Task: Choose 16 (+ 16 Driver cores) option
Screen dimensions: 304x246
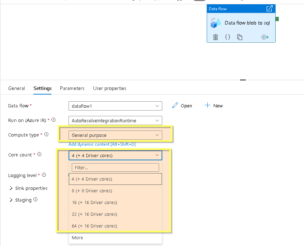Action: (115, 202)
